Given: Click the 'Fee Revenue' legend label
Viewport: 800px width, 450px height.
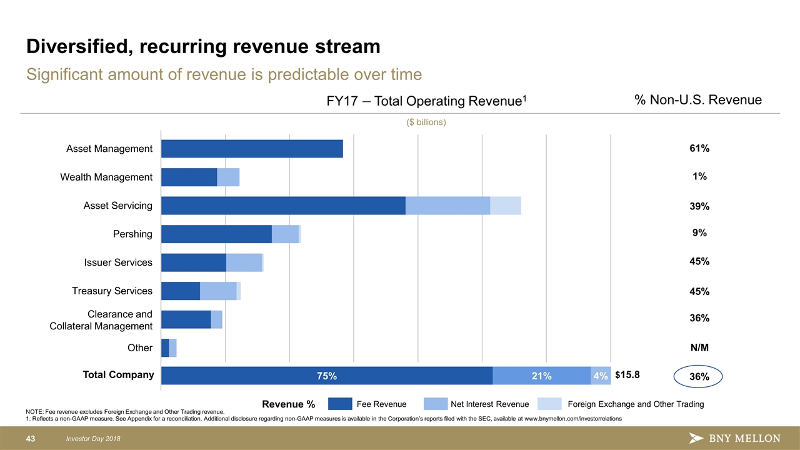Looking at the screenshot, I should [x=381, y=404].
